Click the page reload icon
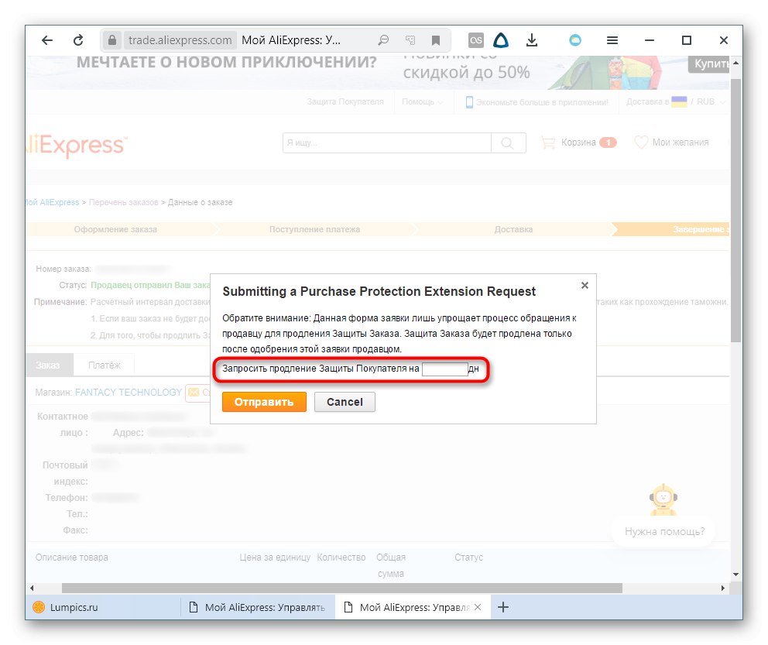The image size is (768, 645). [79, 39]
